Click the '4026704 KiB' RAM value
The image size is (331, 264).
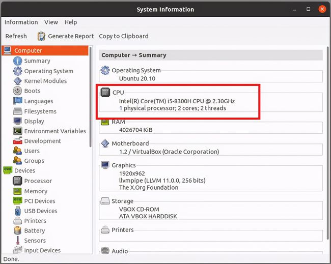136,130
